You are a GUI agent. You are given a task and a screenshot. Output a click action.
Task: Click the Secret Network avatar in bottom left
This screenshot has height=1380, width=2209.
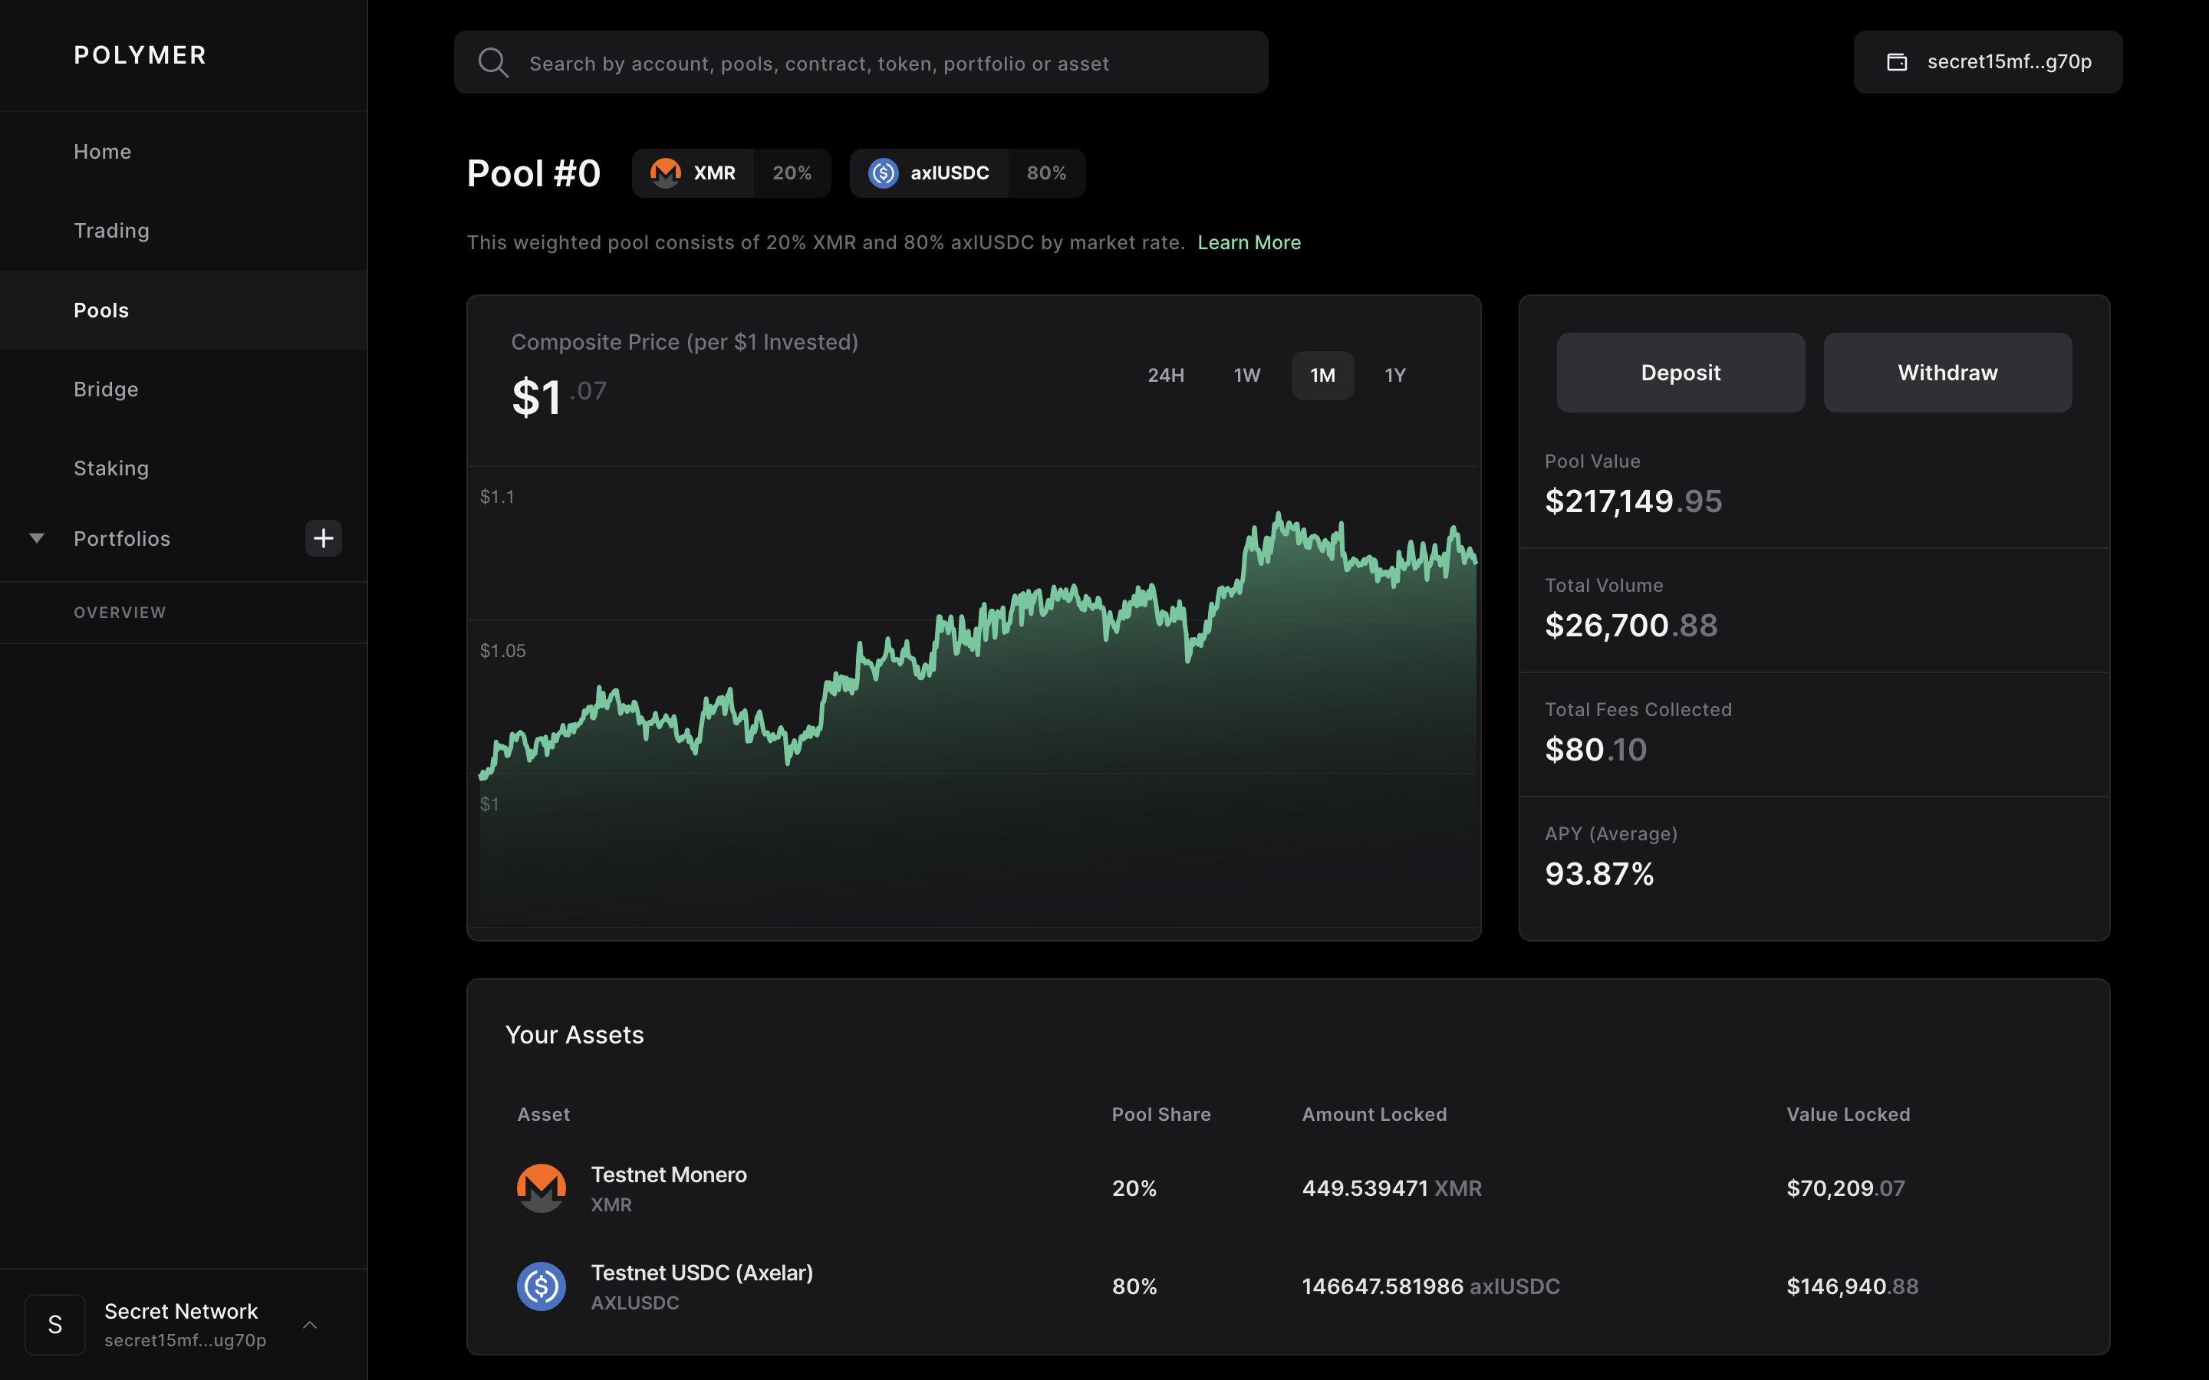click(54, 1324)
